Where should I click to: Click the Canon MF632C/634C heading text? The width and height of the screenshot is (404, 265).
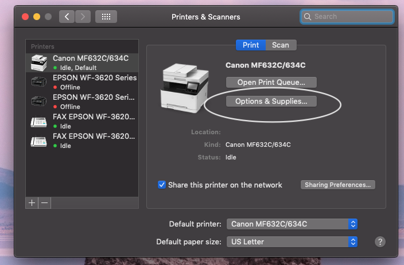point(266,65)
